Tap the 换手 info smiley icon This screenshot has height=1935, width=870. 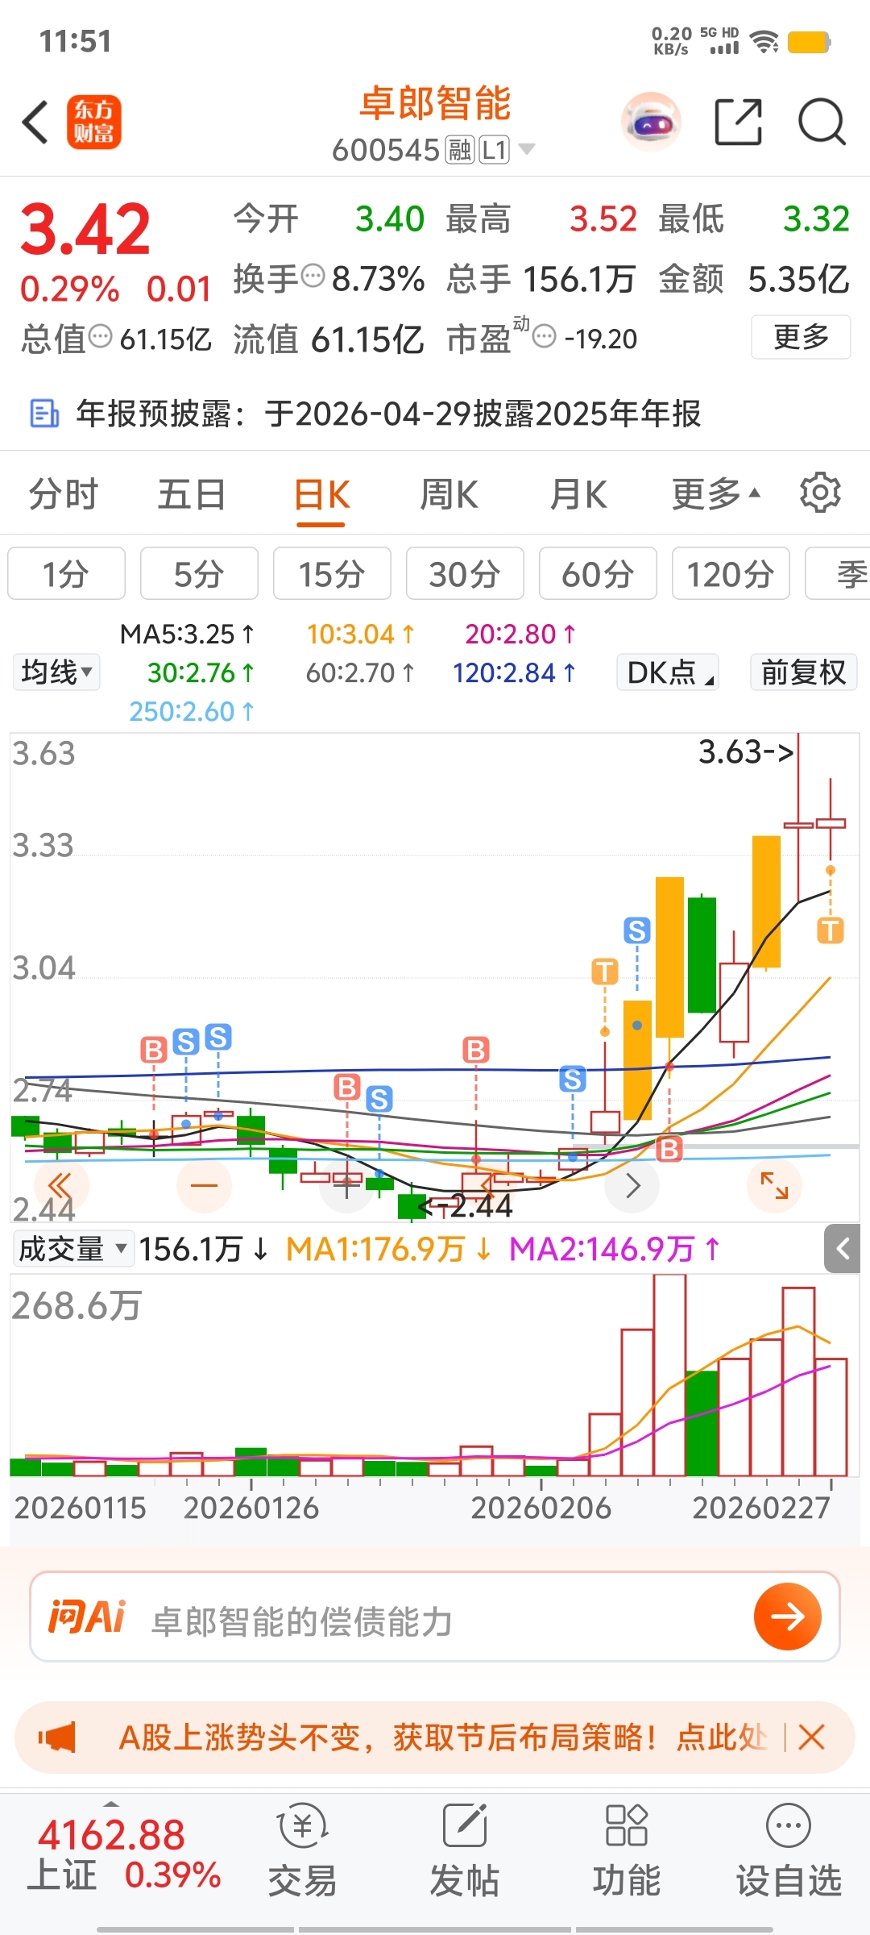point(313,277)
